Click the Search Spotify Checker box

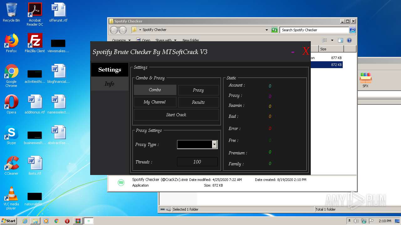point(314,30)
